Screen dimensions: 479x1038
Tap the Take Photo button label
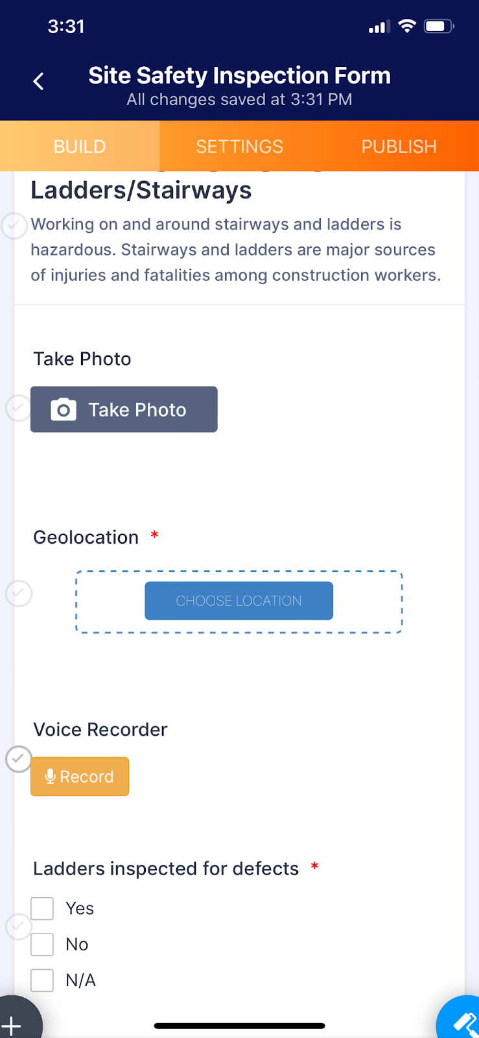click(x=137, y=410)
